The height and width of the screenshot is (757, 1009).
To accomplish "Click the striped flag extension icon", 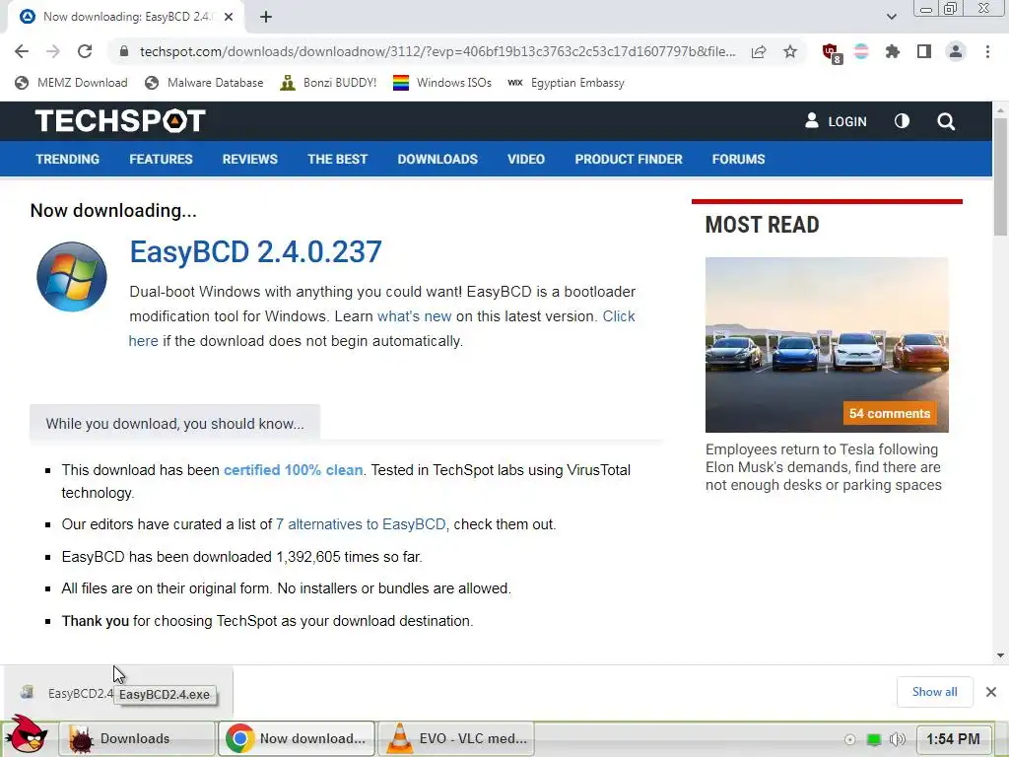I will (x=861, y=51).
